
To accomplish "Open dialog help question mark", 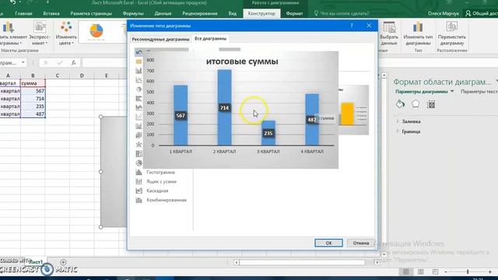I will (352, 26).
